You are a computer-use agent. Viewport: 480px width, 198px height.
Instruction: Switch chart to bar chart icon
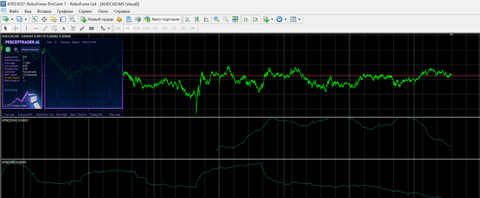pyautogui.click(x=188, y=19)
